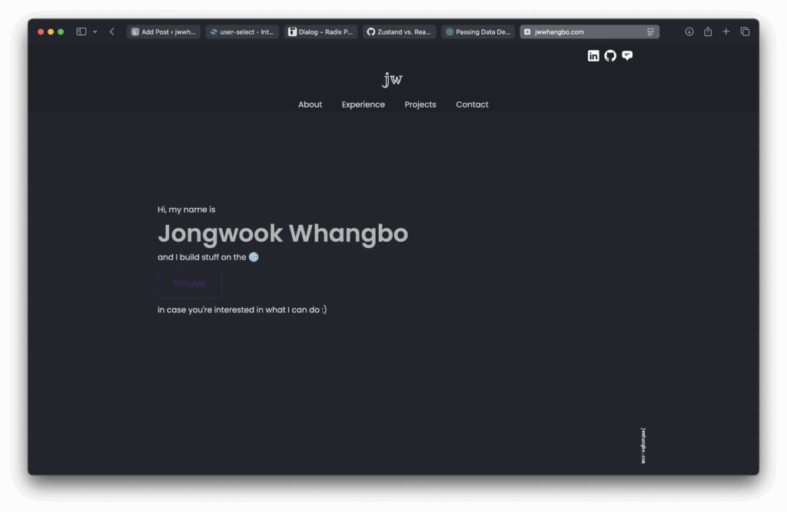Expand the sidebar dropdown chevron
This screenshot has width=787, height=512.
pyautogui.click(x=95, y=31)
